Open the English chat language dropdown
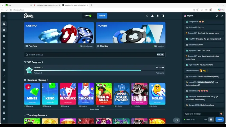The width and height of the screenshot is (226, 127). coord(190,16)
